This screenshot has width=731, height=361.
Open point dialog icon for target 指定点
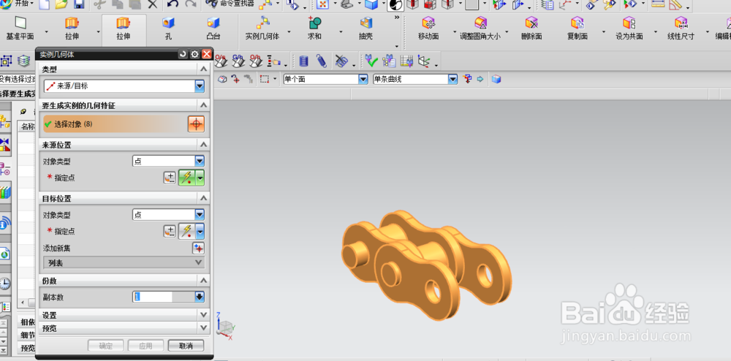tap(170, 232)
